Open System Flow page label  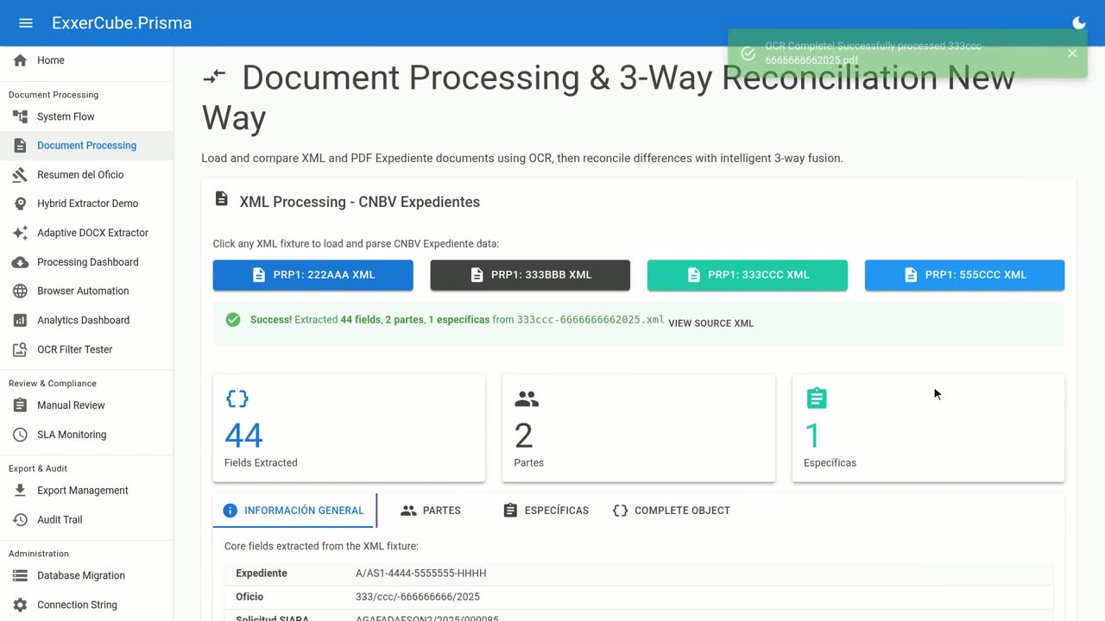pos(66,116)
